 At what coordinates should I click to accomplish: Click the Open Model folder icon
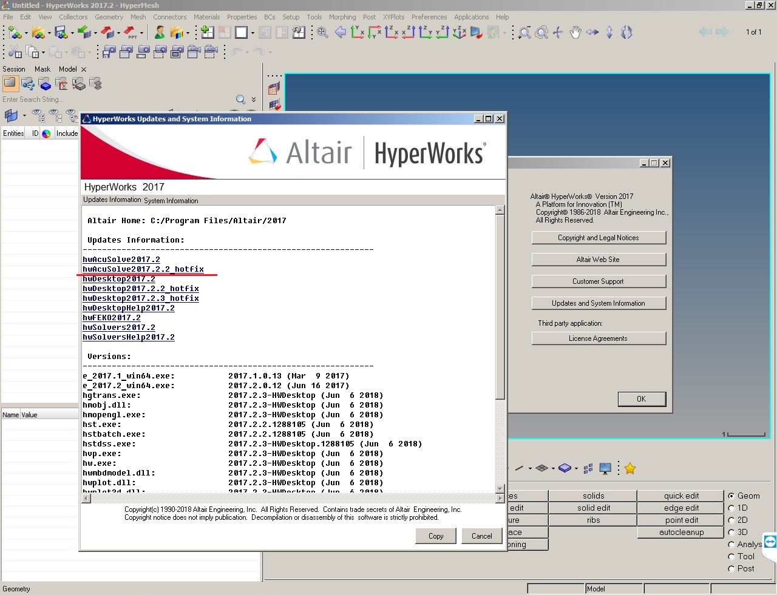[38, 32]
